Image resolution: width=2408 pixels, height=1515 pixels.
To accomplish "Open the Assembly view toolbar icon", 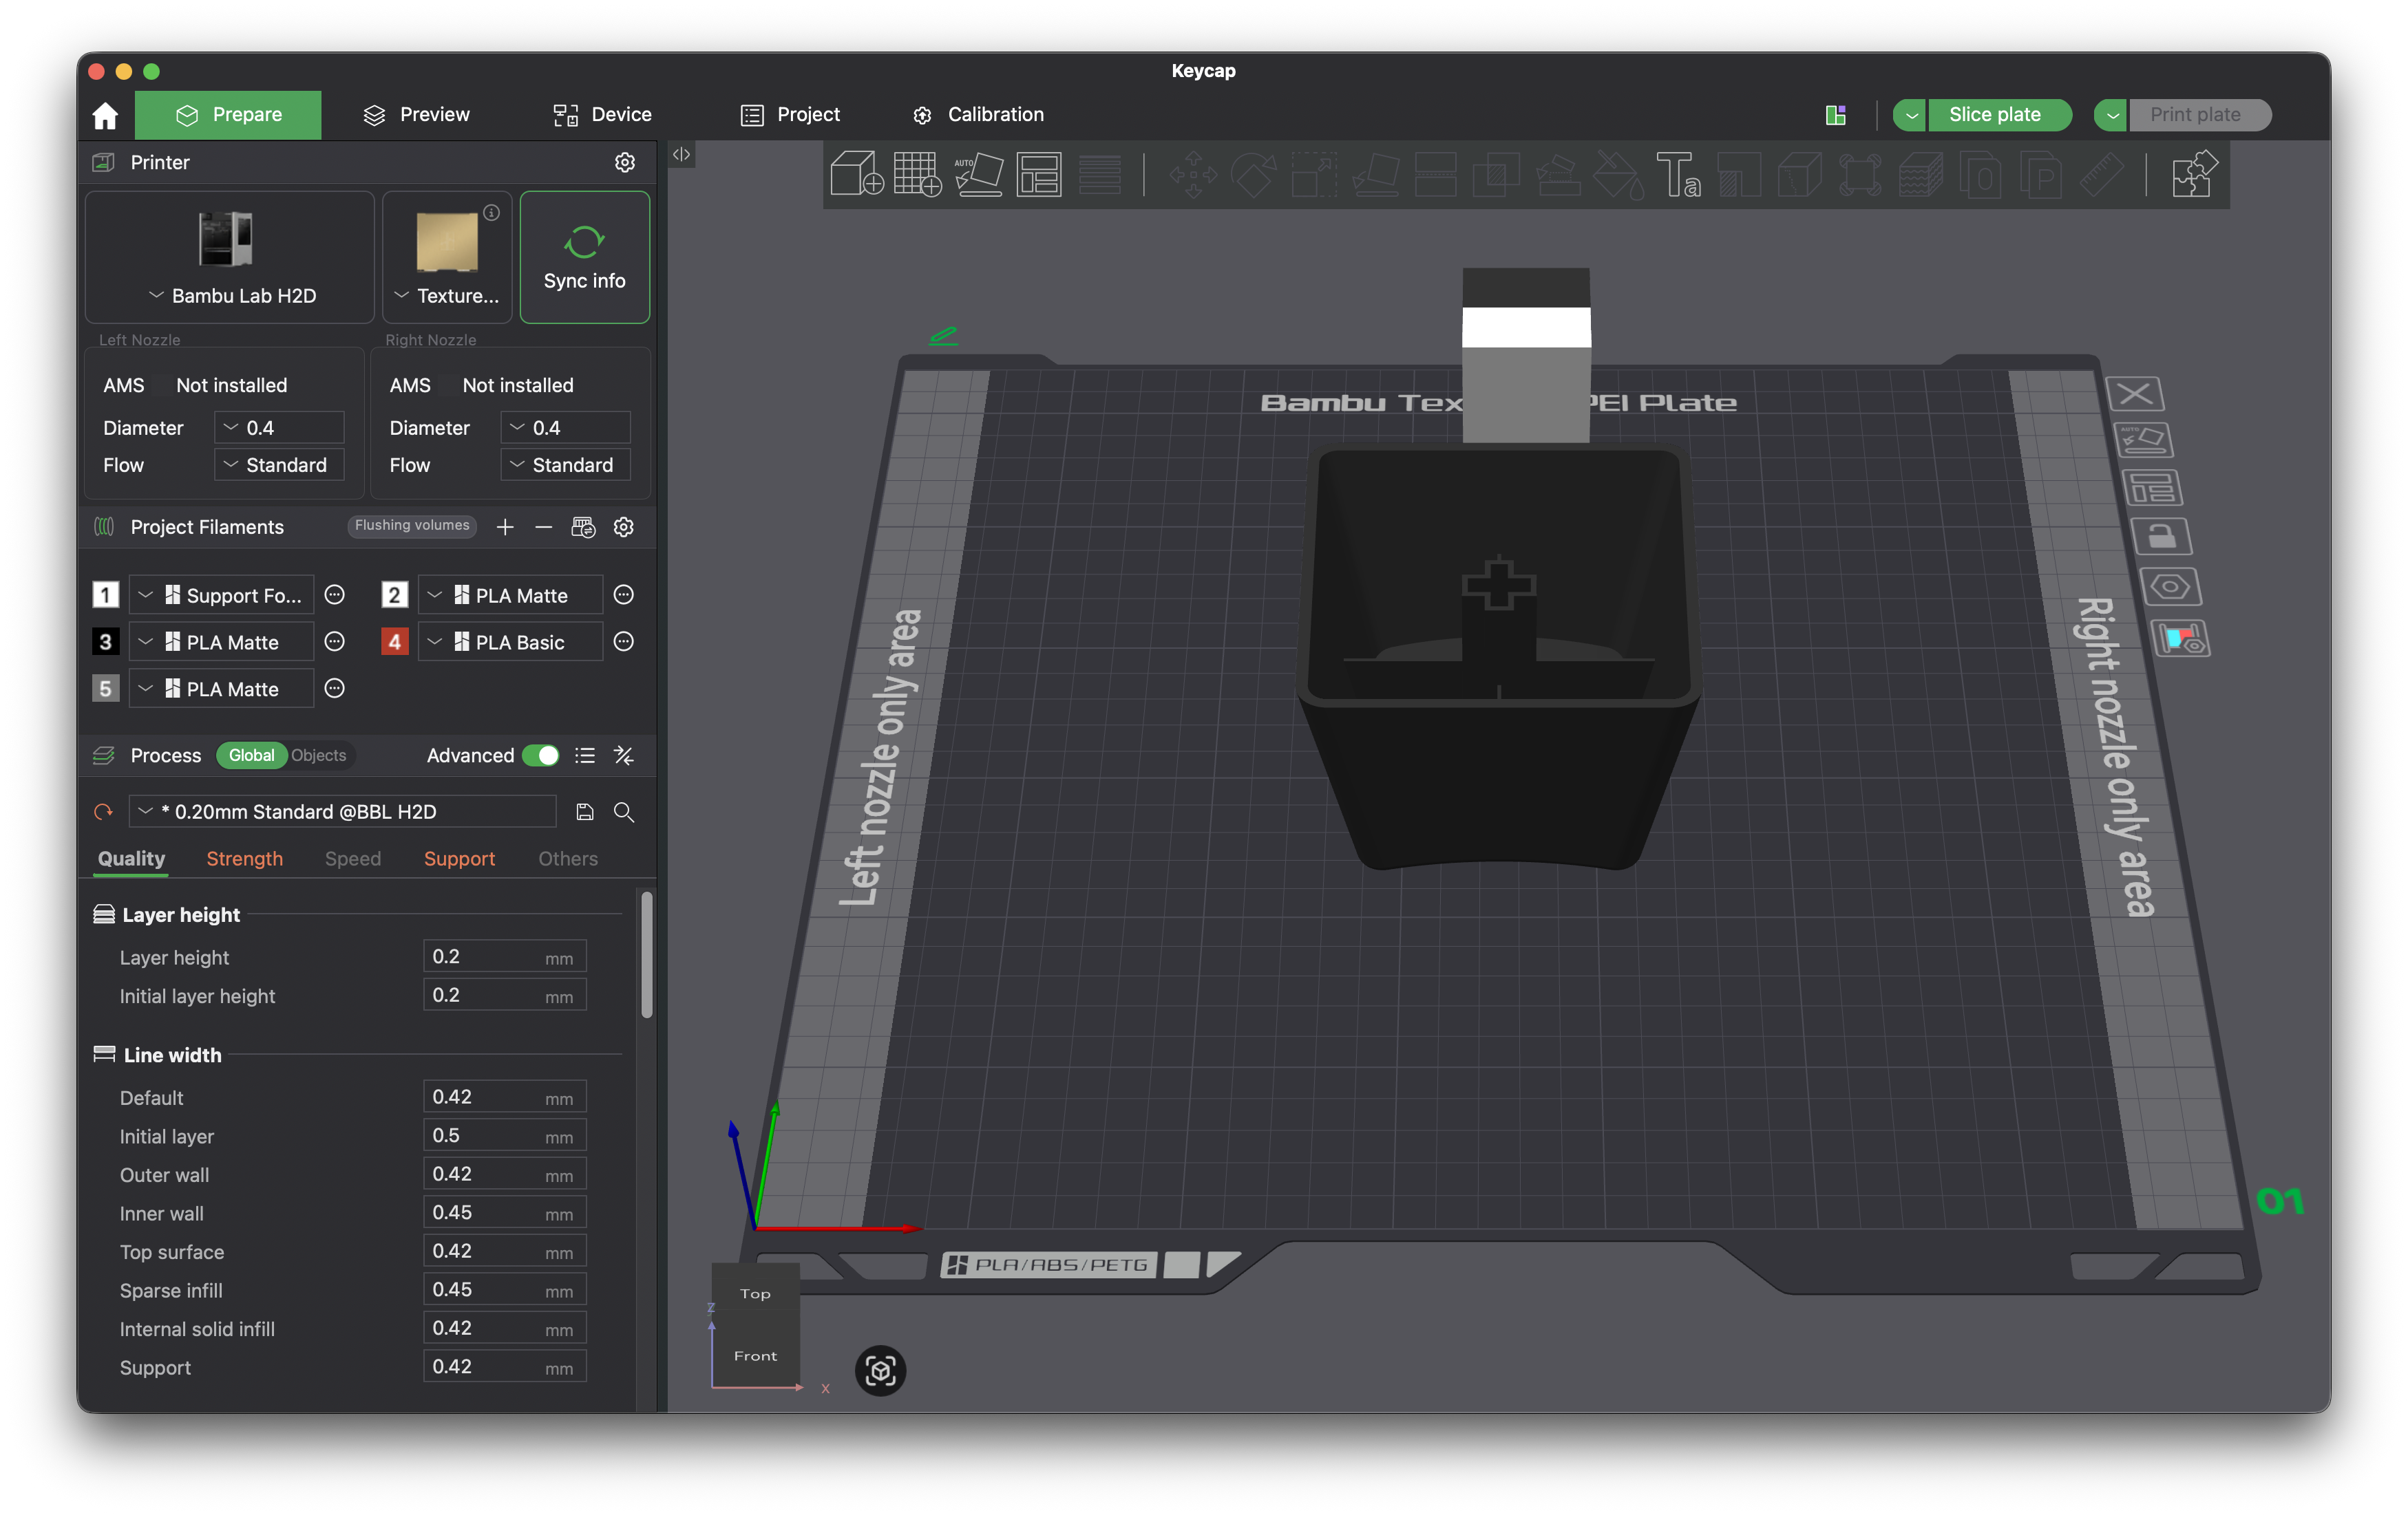I will pyautogui.click(x=2195, y=174).
